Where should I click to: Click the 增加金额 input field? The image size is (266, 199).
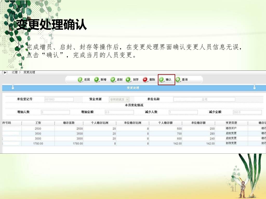[119, 112]
